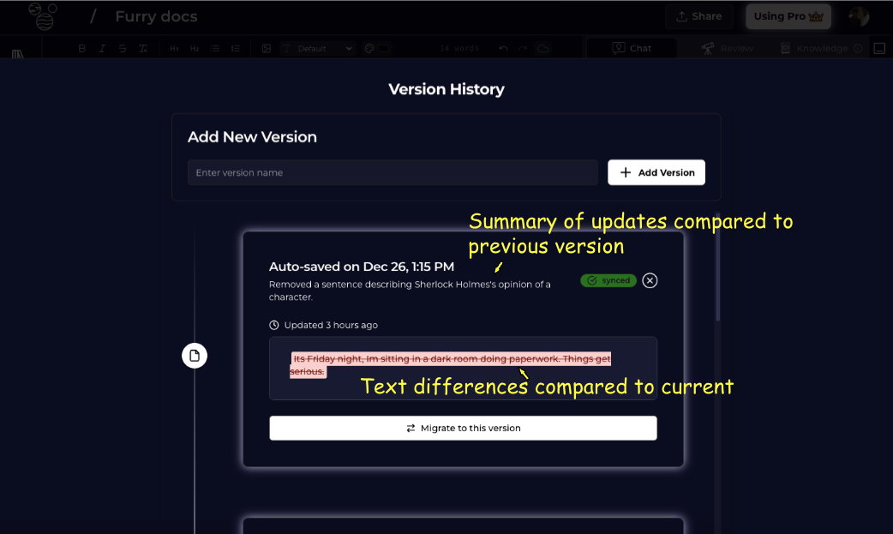Toggle strikethrough formatting
The height and width of the screenshot is (534, 893).
pyautogui.click(x=123, y=49)
